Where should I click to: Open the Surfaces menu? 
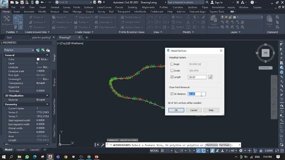(89, 7)
